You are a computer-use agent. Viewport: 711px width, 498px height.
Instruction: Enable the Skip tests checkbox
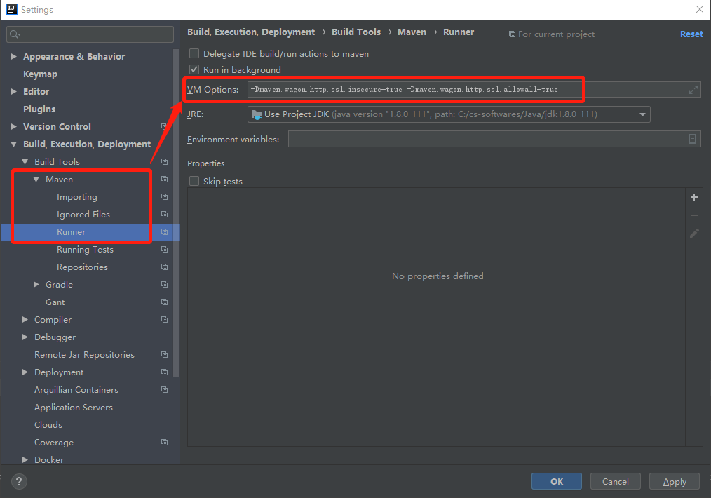(194, 181)
